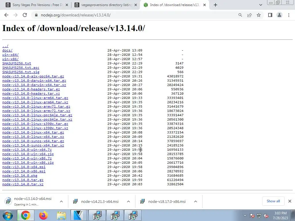The width and height of the screenshot is (295, 221).
Task: Download node-v13.14.0.tar.gz source
Action: [x=23, y=180]
